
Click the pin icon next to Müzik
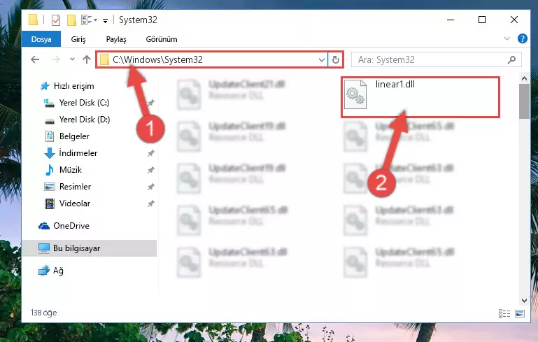[x=150, y=170]
